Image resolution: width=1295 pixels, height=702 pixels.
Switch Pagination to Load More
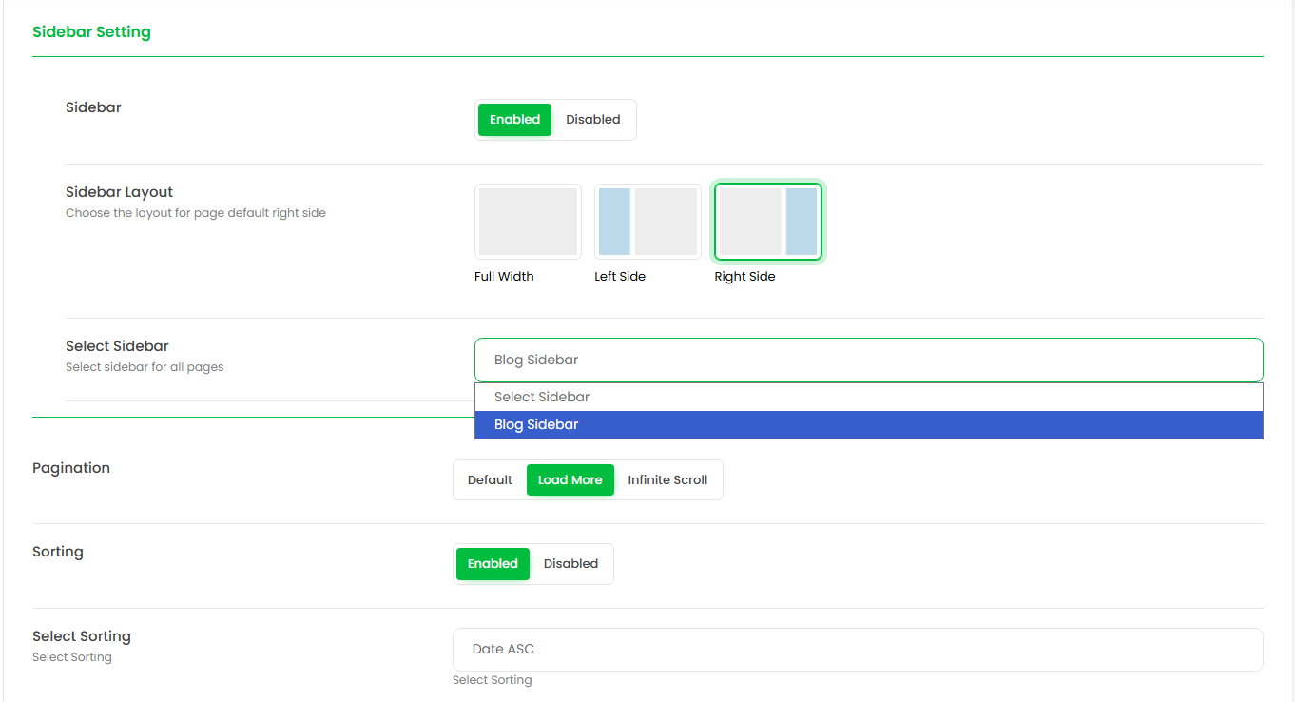point(570,480)
